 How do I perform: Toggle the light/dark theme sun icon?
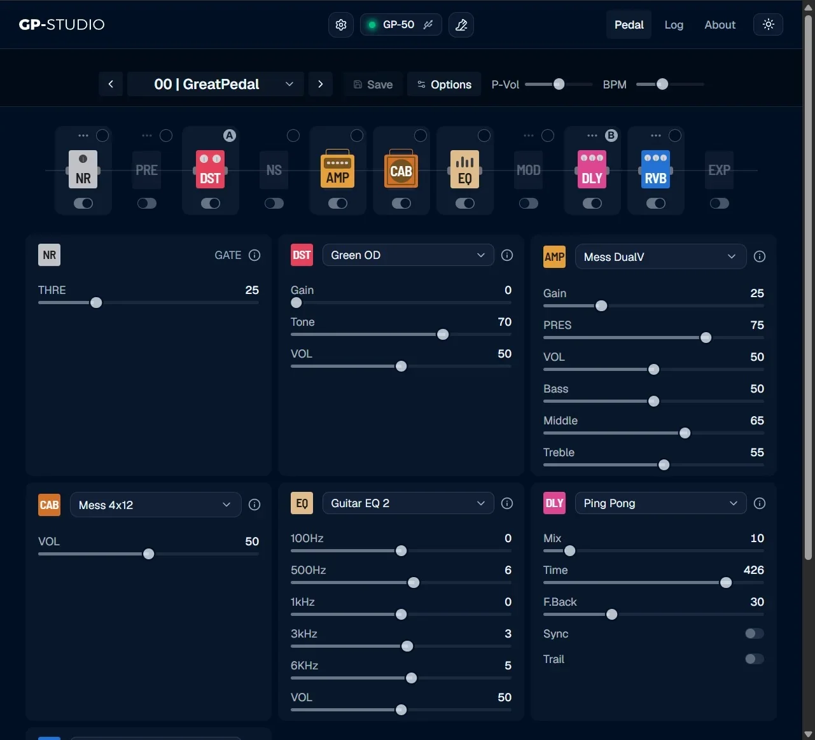click(x=769, y=24)
